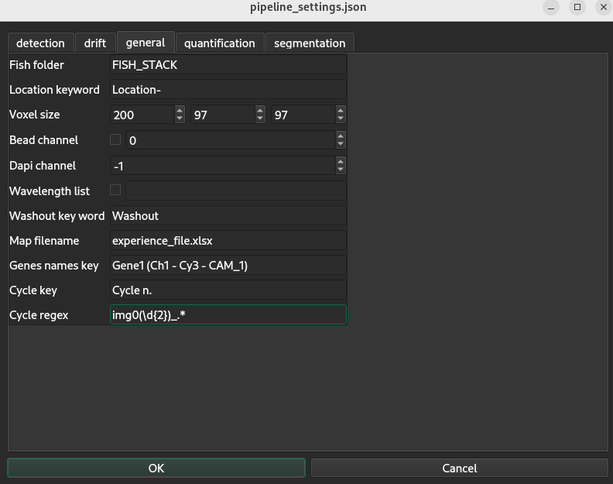Click the Cancel button
Viewport: 613px width, 484px height.
pos(459,468)
